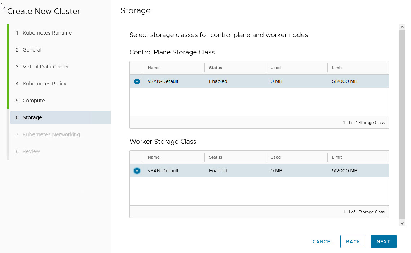Sort Worker table by Name column header

pos(154,157)
